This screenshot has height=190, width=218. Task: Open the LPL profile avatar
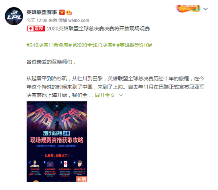[14, 16]
